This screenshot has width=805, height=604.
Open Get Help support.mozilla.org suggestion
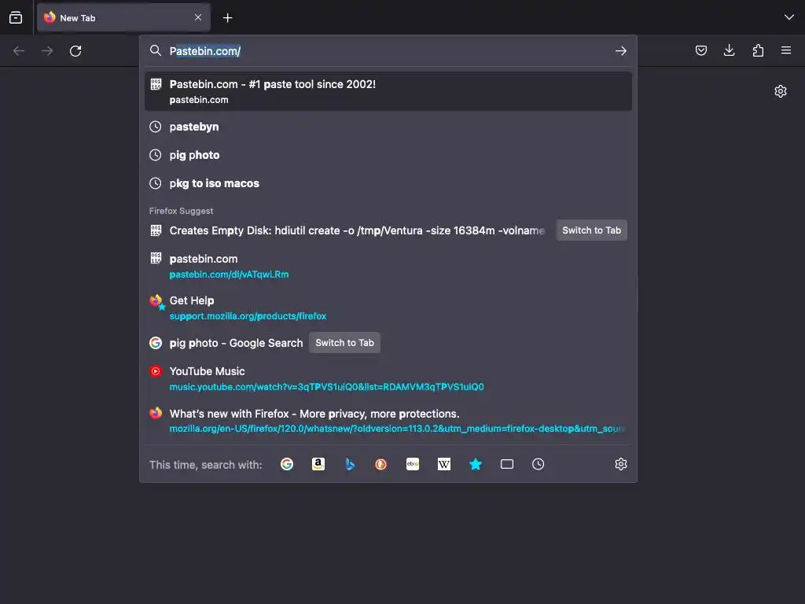(388, 308)
